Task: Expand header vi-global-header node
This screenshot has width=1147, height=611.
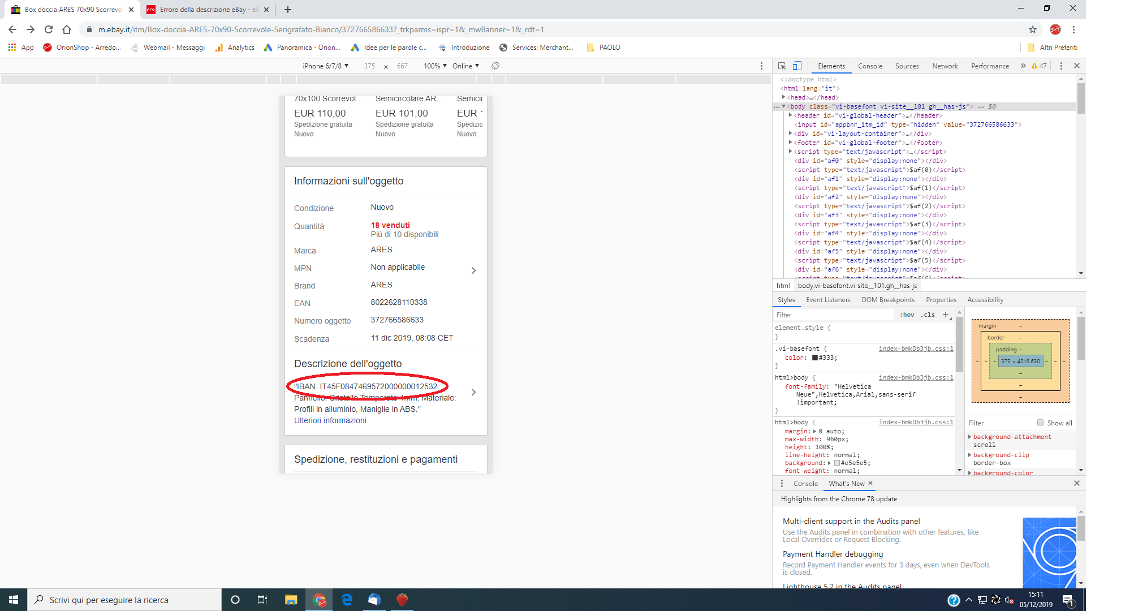Action: click(791, 115)
